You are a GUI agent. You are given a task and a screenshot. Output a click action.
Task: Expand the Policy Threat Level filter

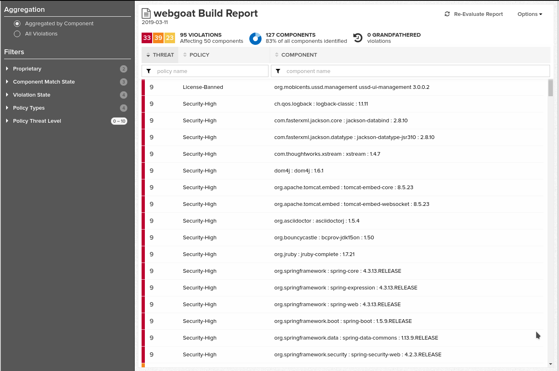pos(7,121)
